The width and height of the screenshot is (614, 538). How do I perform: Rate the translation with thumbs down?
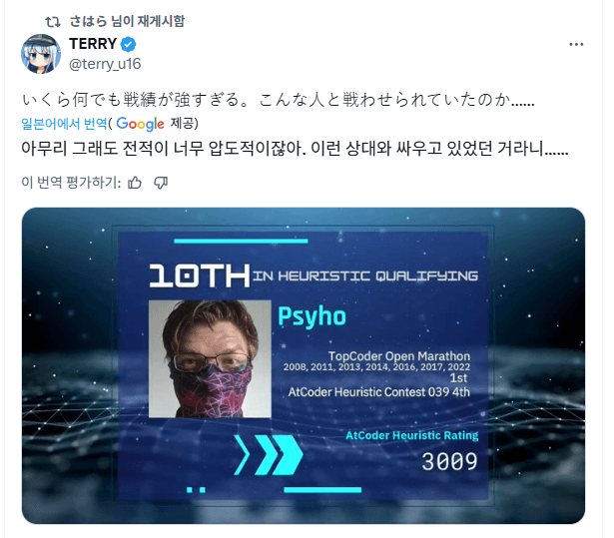(161, 182)
